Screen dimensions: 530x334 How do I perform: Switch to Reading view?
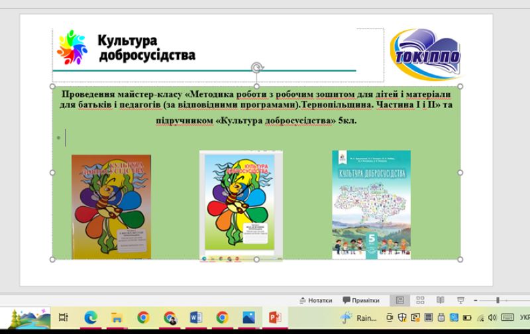coord(440,300)
